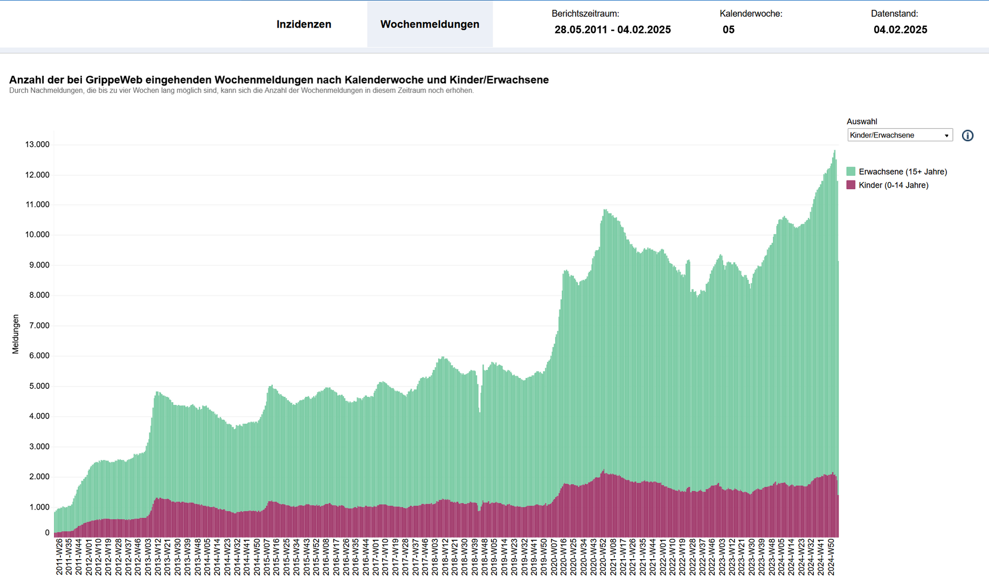Click the Berichtszeitraum date range value

pyautogui.click(x=612, y=30)
